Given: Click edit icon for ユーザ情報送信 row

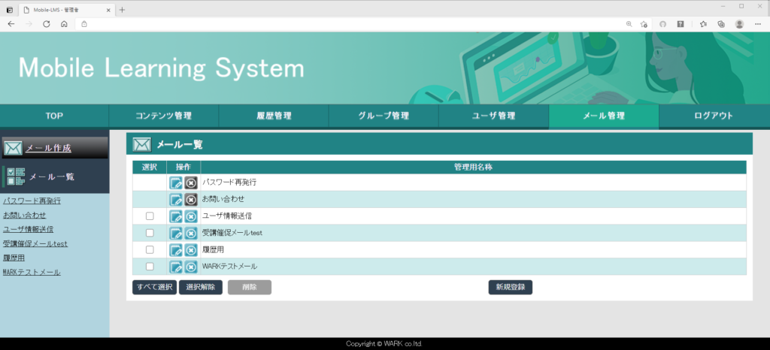Looking at the screenshot, I should point(176,216).
